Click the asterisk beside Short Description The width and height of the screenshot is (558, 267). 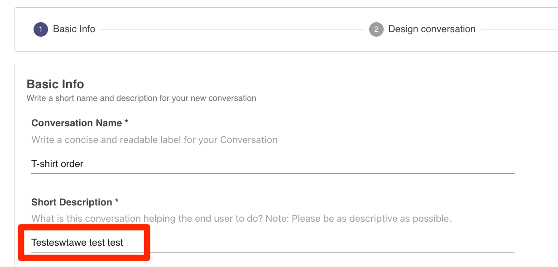[117, 201]
